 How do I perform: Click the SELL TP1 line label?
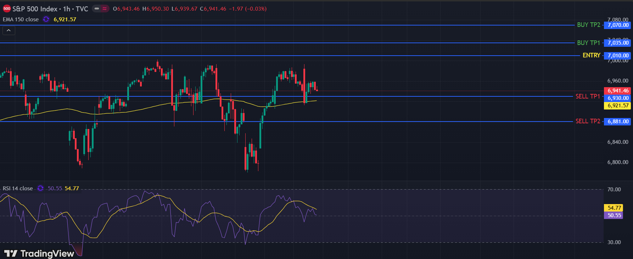click(x=588, y=96)
